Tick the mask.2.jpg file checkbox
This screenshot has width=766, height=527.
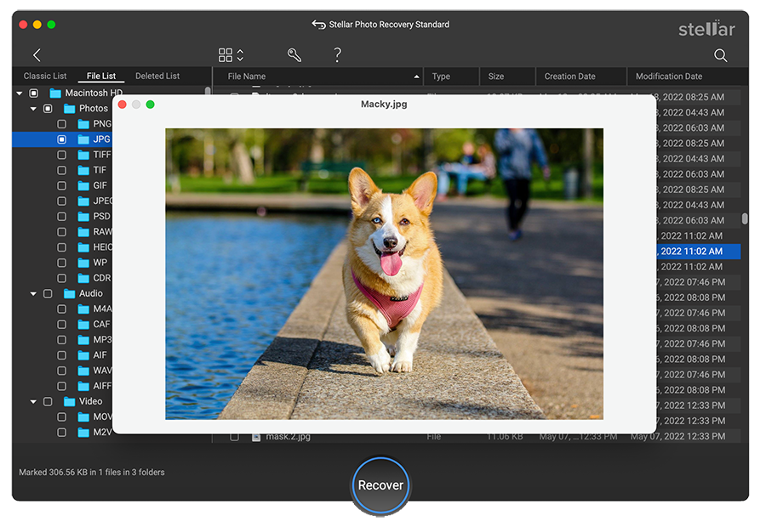[x=234, y=437]
